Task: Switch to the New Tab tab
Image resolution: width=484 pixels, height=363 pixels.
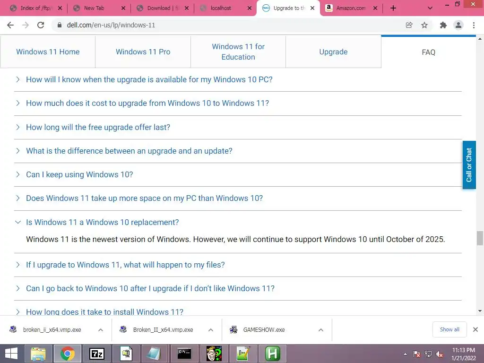Action: point(99,8)
